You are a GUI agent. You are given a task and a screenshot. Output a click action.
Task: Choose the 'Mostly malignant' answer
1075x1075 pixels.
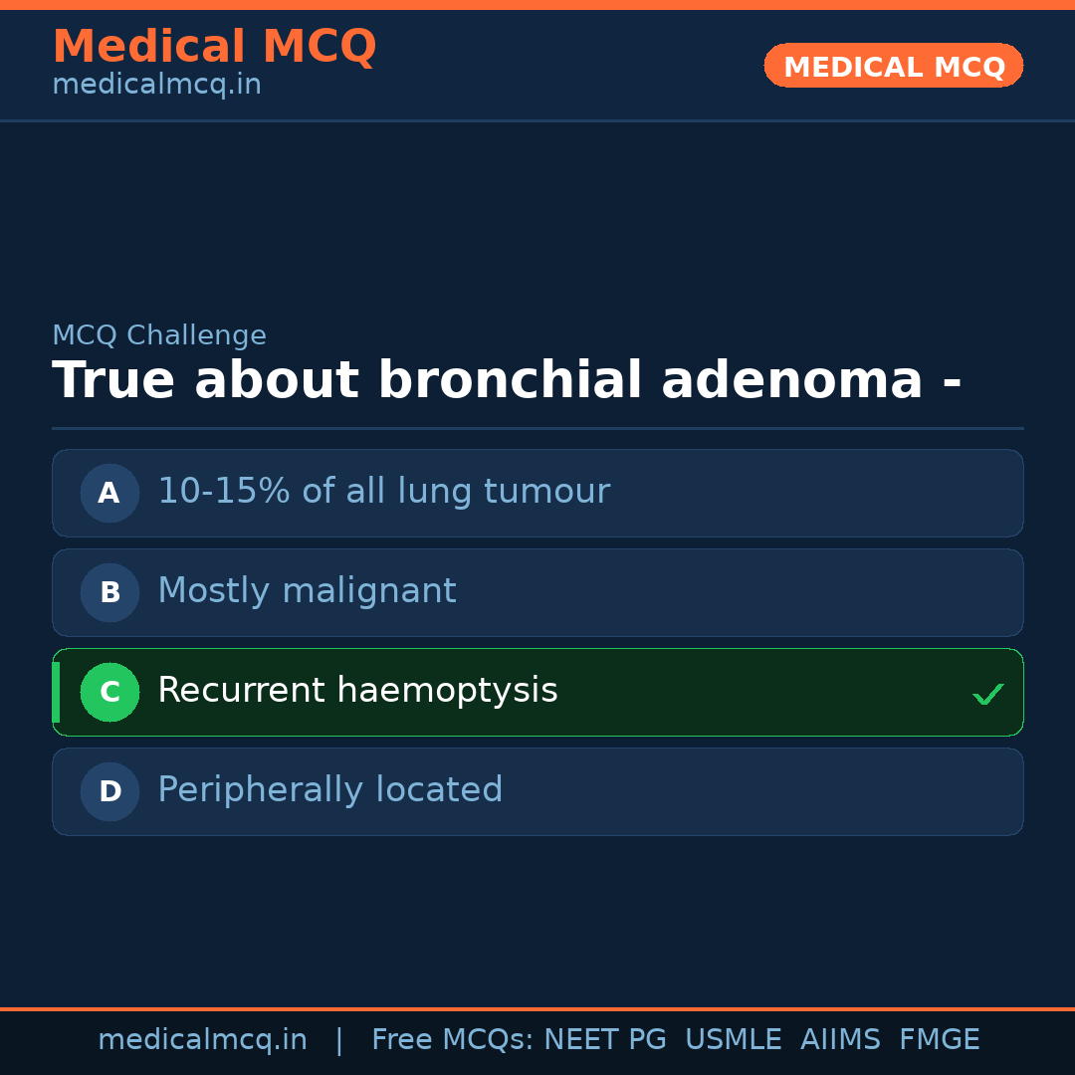pyautogui.click(x=307, y=591)
